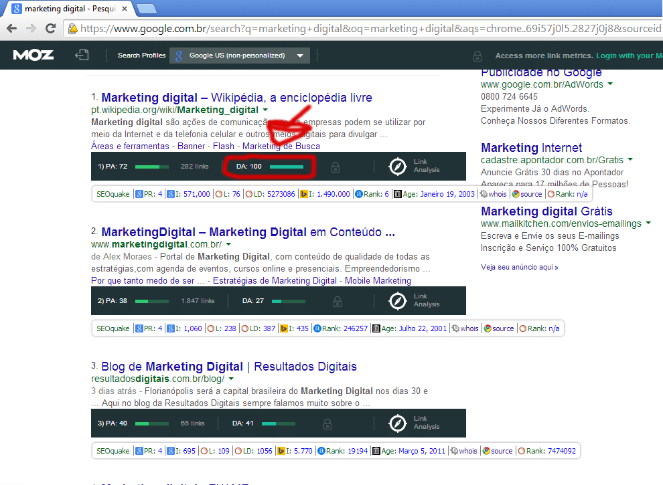Open Estratégias de Marketing Digital sitelink
Image resolution: width=663 pixels, height=485 pixels.
pos(275,280)
